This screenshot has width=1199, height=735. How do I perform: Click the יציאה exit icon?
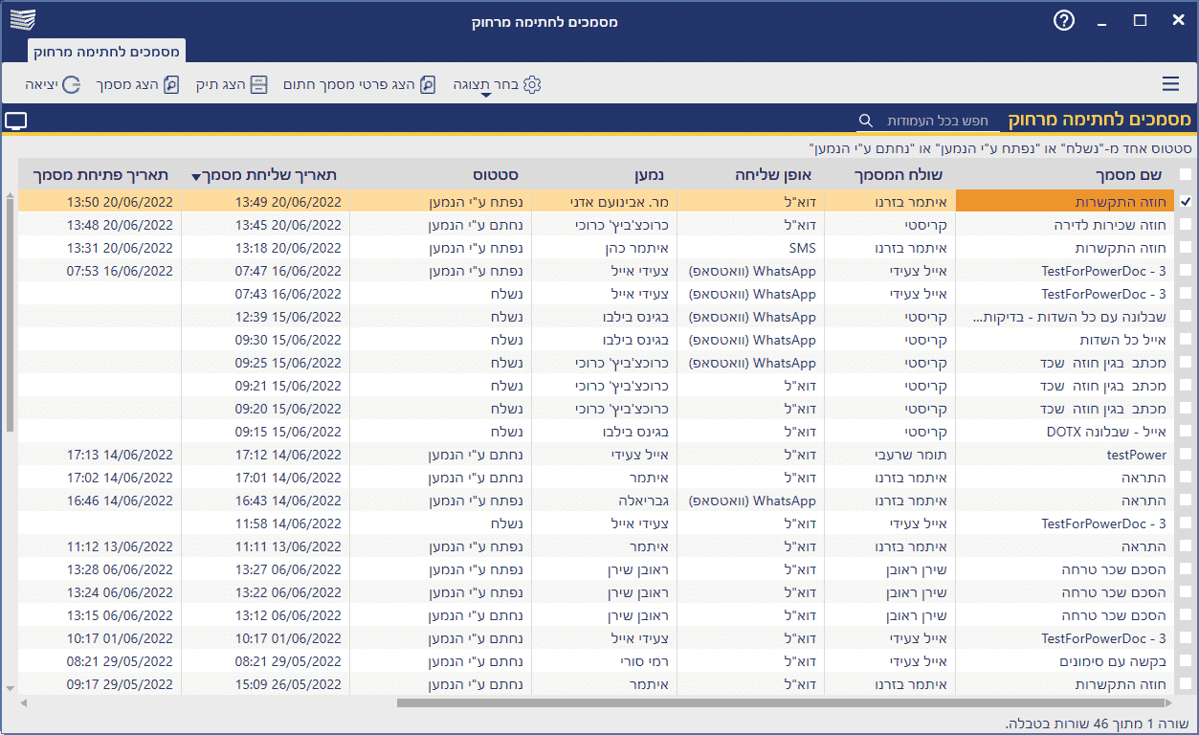[71, 84]
